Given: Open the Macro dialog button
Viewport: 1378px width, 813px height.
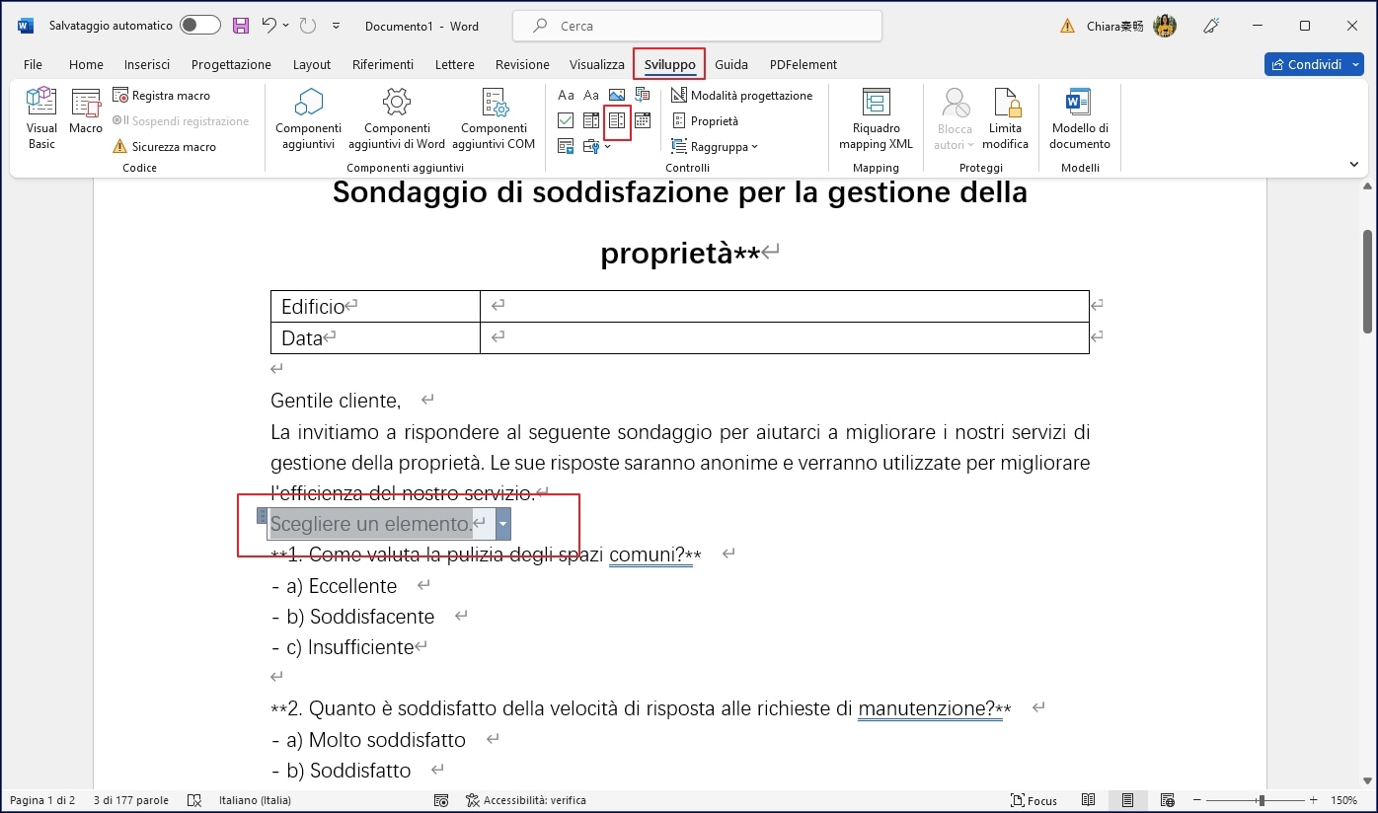Looking at the screenshot, I should pyautogui.click(x=86, y=111).
